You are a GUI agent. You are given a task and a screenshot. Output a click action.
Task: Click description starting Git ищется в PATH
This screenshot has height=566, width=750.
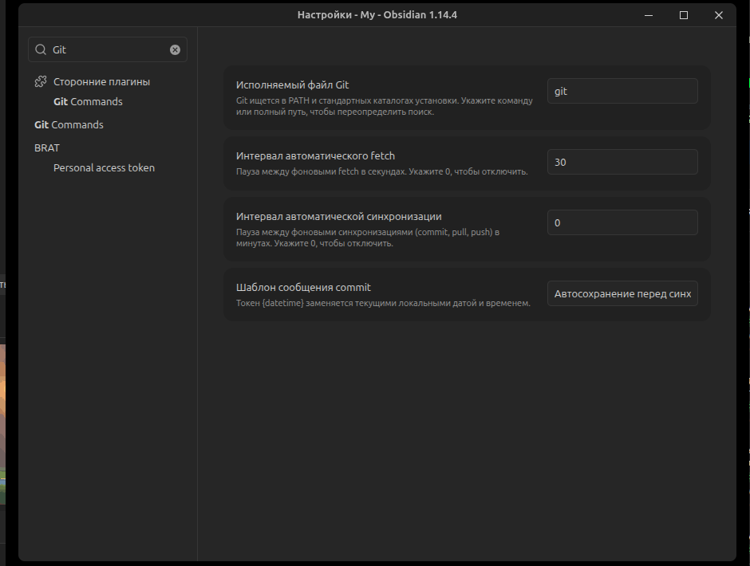pos(384,106)
